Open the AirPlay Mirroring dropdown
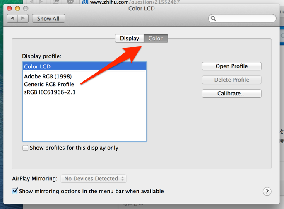284x209 pixels. [94, 179]
